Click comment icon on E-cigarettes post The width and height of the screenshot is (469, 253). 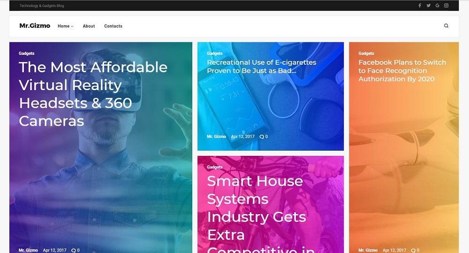tap(262, 137)
